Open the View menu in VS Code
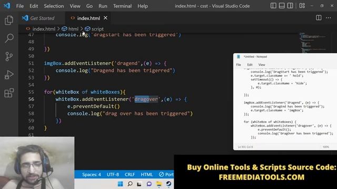This screenshot has width=337, height=189. [75, 6]
